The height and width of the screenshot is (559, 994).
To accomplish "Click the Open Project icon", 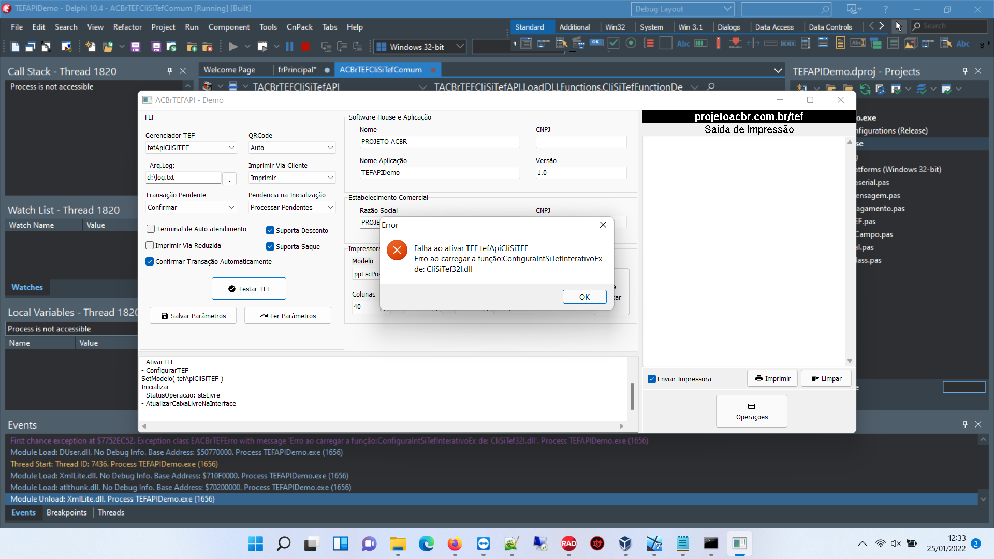I will [x=171, y=47].
